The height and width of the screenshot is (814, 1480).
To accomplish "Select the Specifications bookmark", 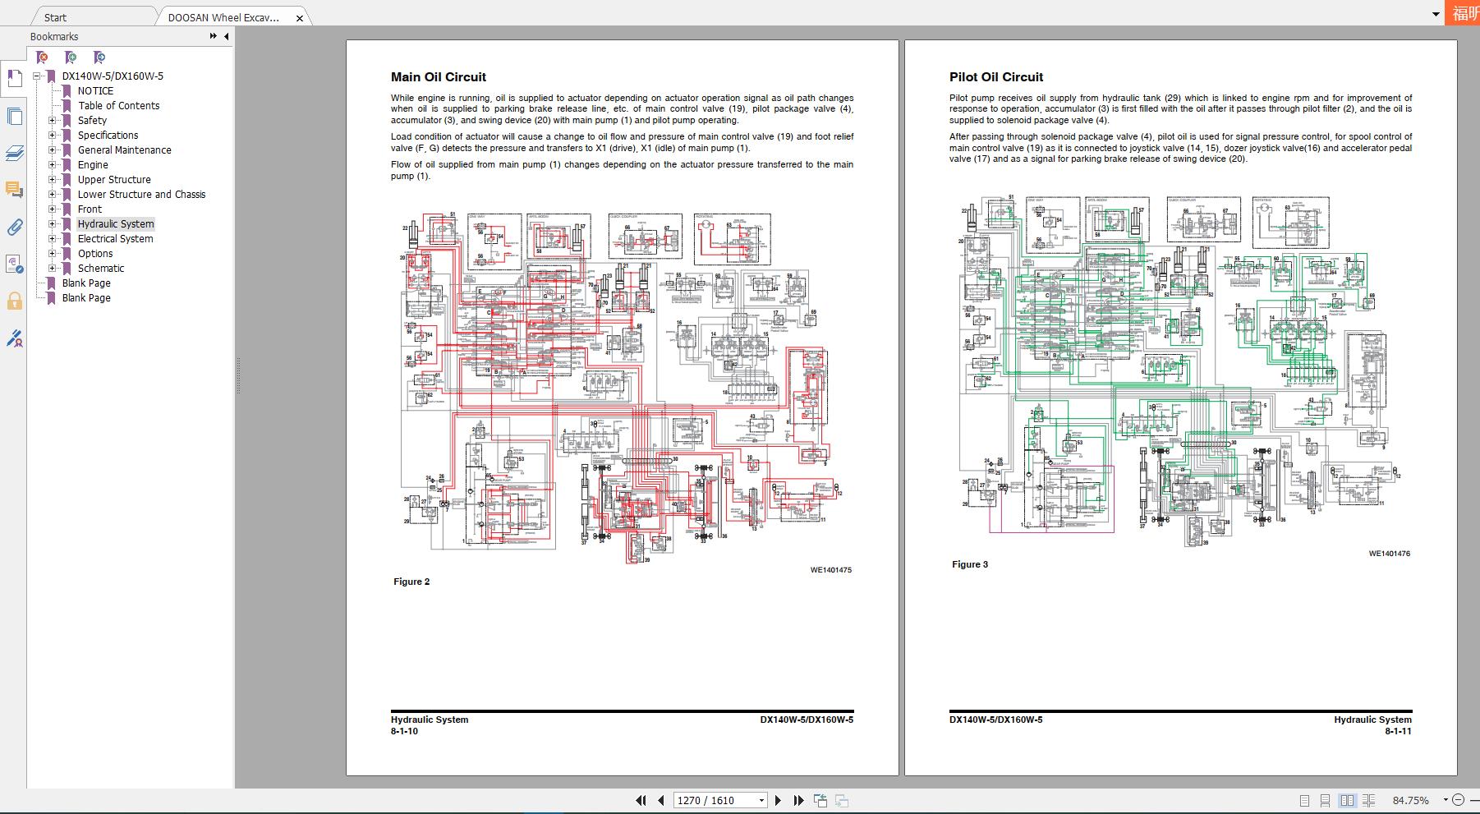I will [x=108, y=136].
